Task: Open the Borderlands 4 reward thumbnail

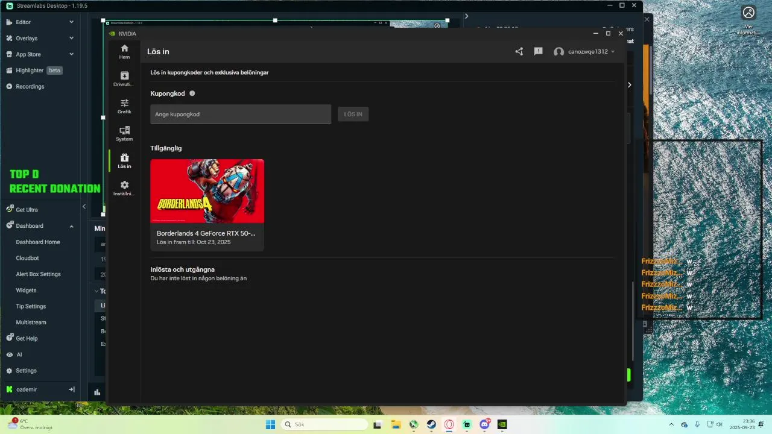Action: [x=207, y=191]
